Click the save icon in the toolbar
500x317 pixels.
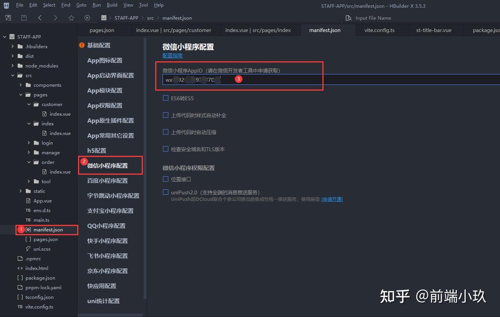24,18
